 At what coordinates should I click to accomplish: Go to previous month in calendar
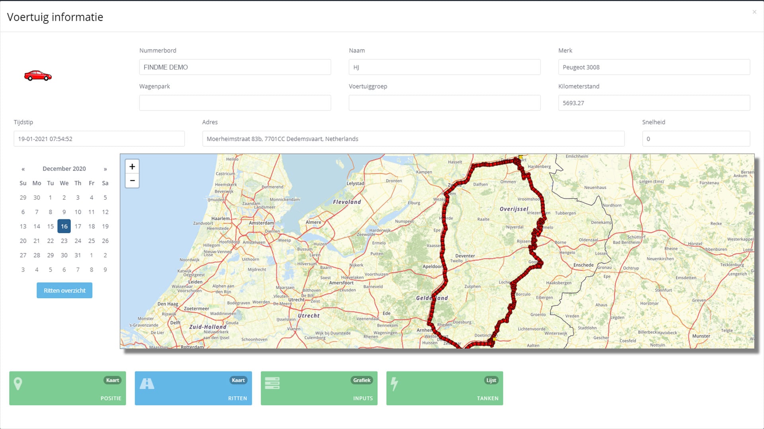(x=23, y=169)
